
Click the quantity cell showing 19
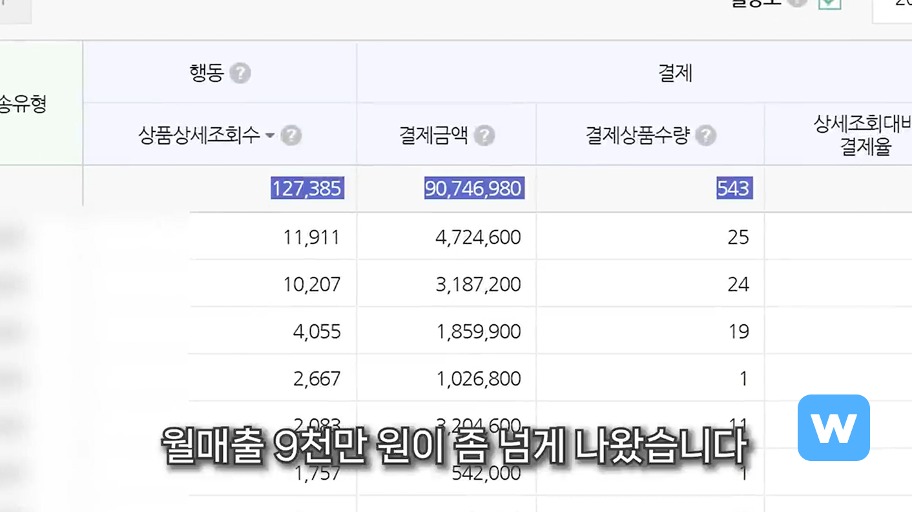[x=738, y=331]
